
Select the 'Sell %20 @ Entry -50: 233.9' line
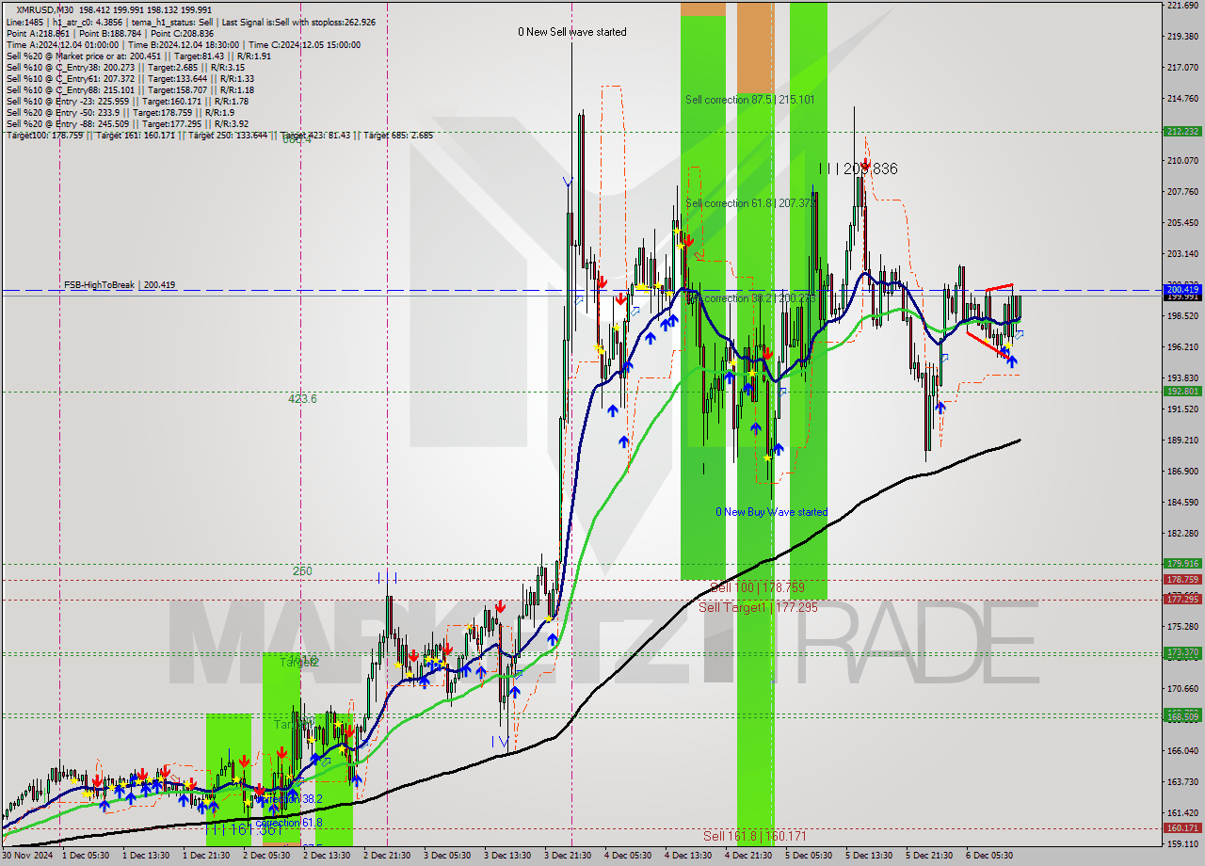[x=120, y=112]
